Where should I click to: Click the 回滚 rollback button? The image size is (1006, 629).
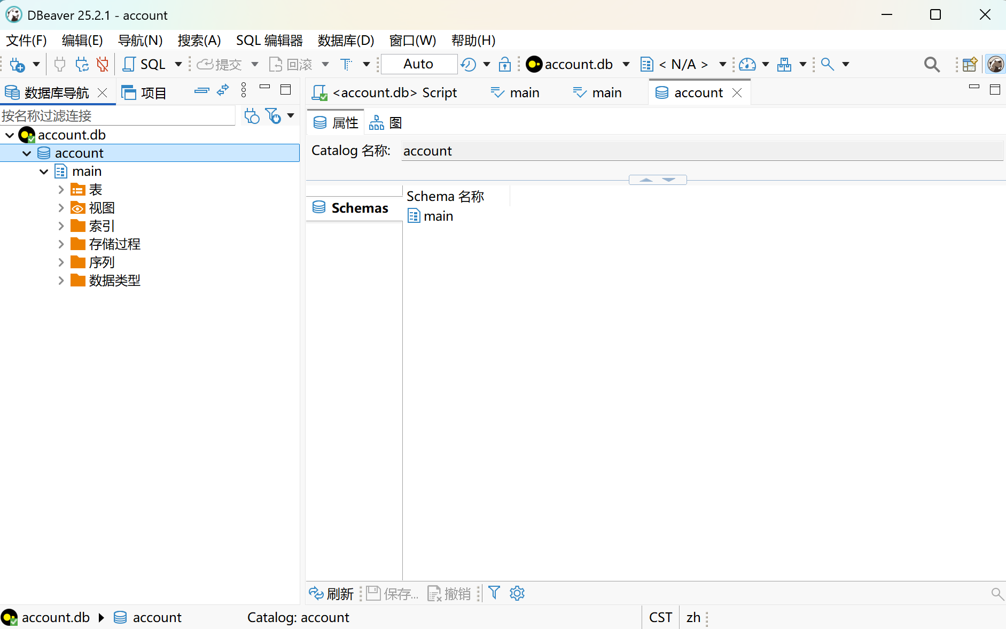coord(291,64)
